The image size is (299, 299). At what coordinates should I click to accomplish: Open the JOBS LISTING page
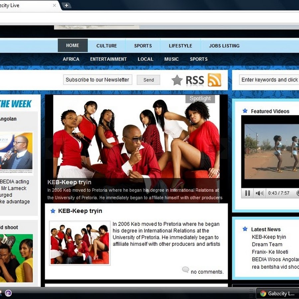point(224,46)
